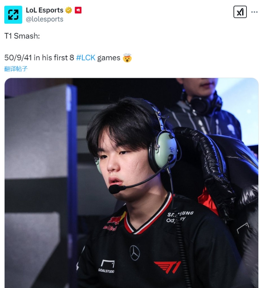Image resolution: width=263 pixels, height=288 pixels.
Task: Visit the @lolesports handle
Action: 45,19
